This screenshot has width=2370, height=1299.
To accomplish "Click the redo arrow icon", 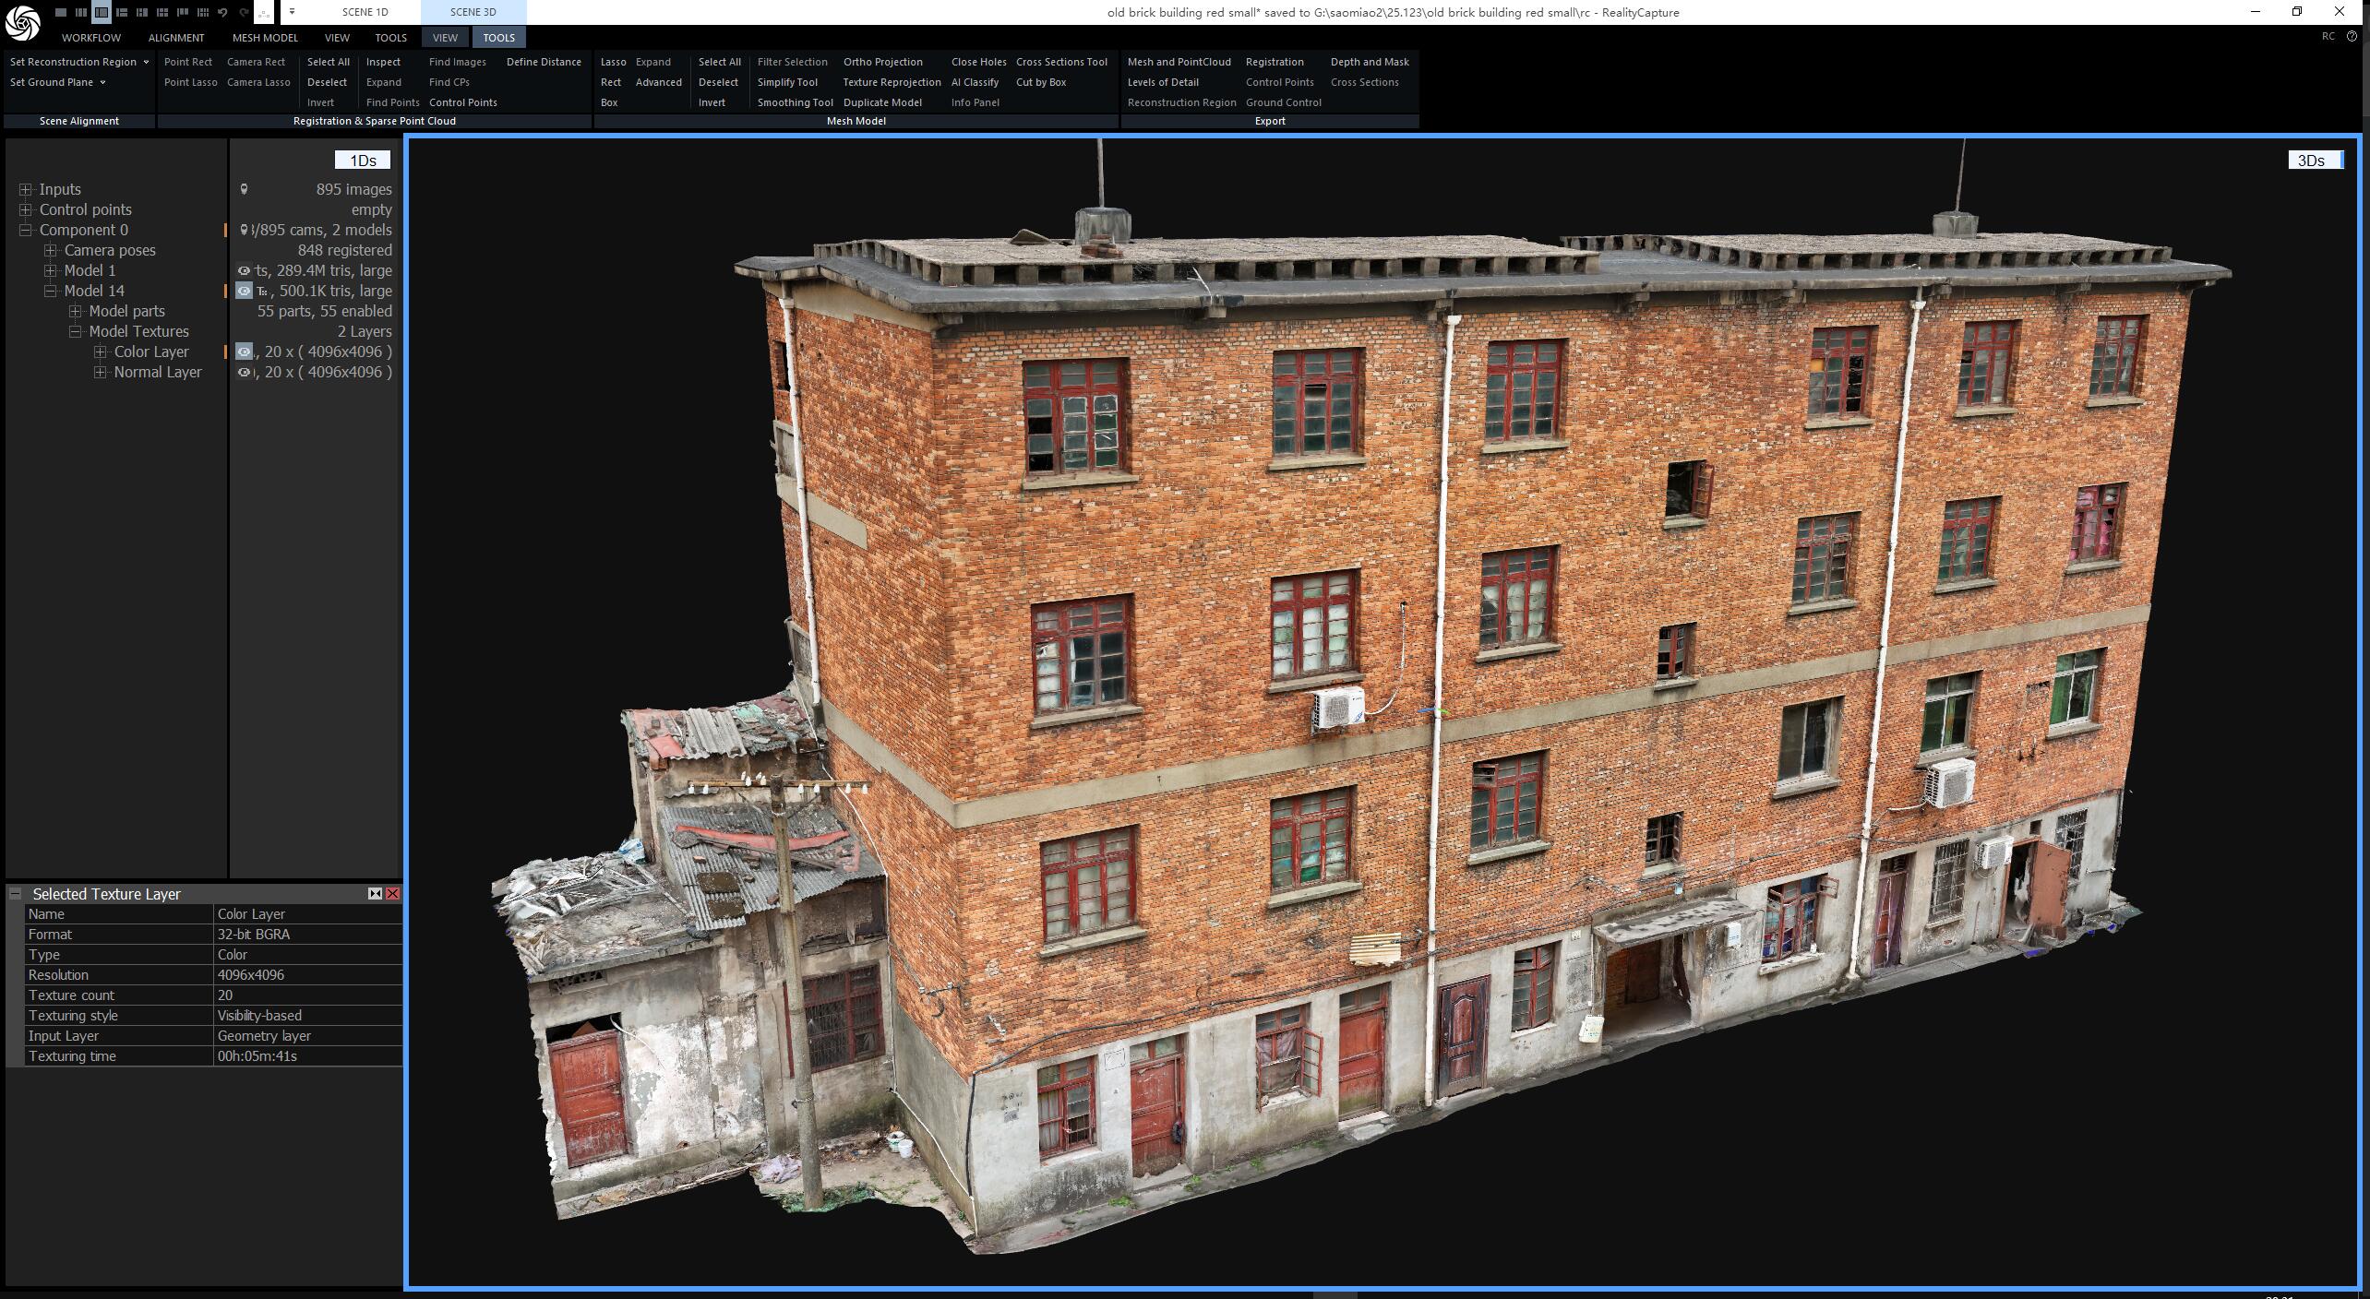I will [244, 13].
